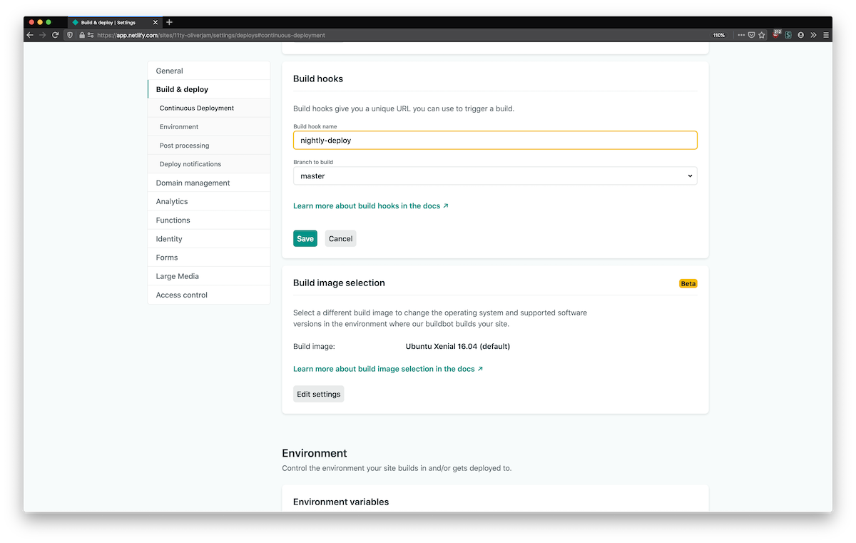
Task: Show more toolbar extensions chevron
Action: [x=814, y=35]
